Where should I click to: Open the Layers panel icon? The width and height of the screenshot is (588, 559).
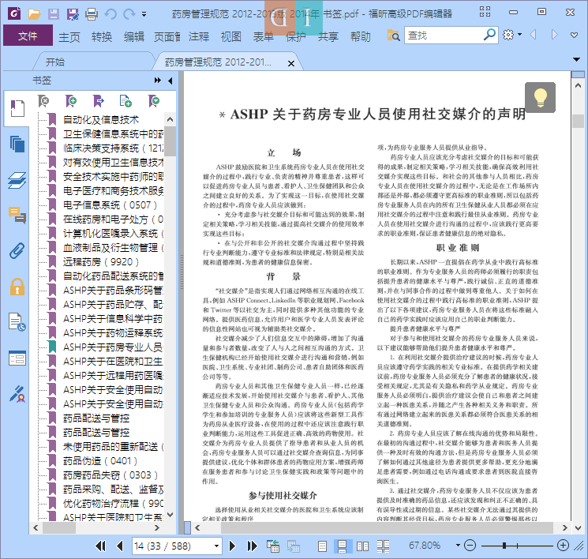click(x=17, y=181)
